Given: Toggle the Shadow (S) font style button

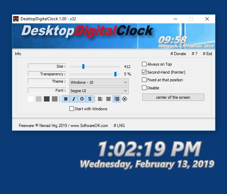Looking at the screenshot, I should click(x=90, y=99).
